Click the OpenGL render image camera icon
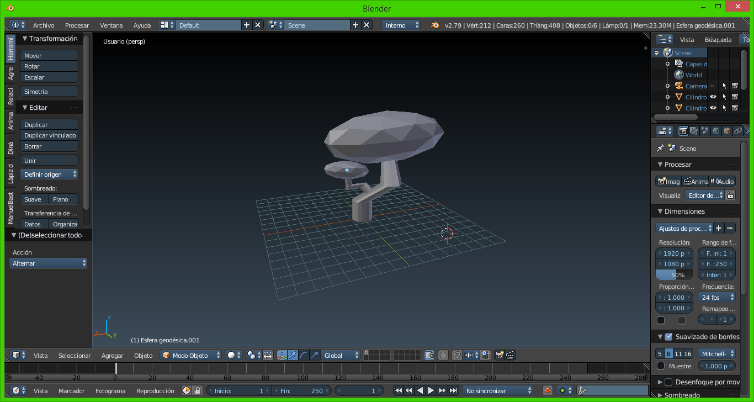 500,355
